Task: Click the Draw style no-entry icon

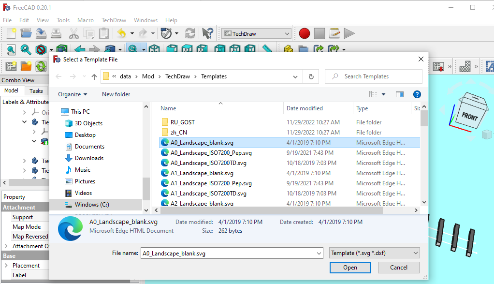Action: 41,49
